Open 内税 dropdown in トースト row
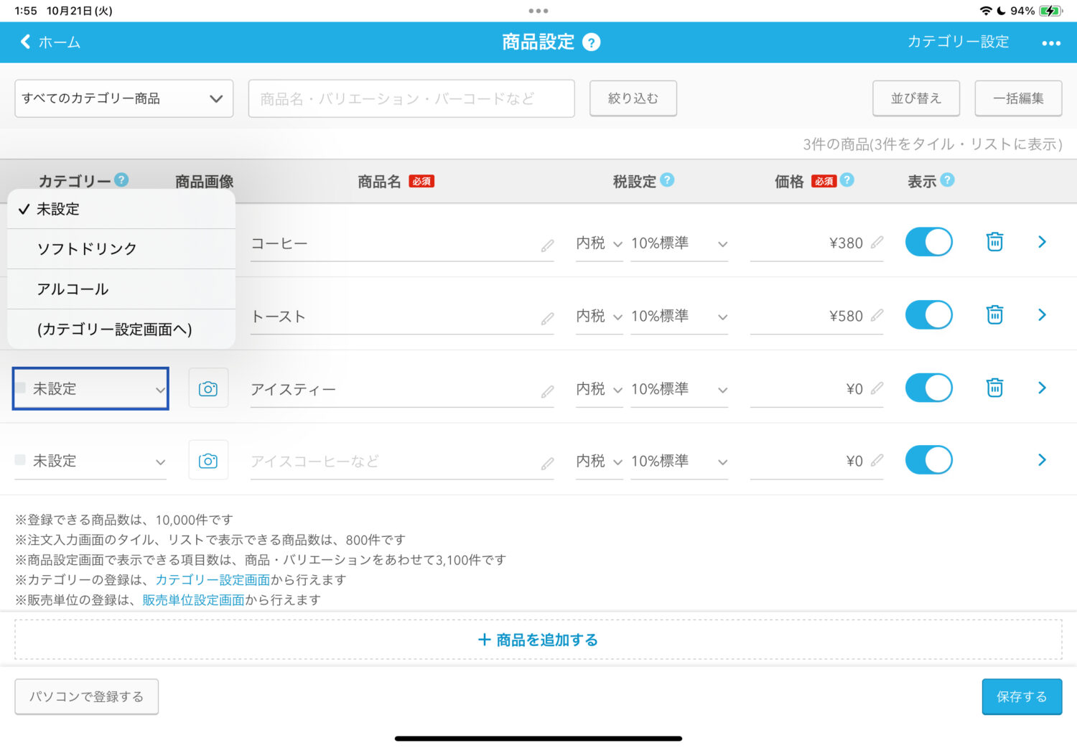 tap(598, 316)
